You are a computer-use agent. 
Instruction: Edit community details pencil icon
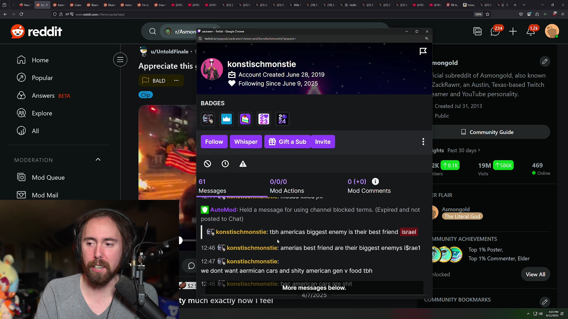pyautogui.click(x=545, y=61)
